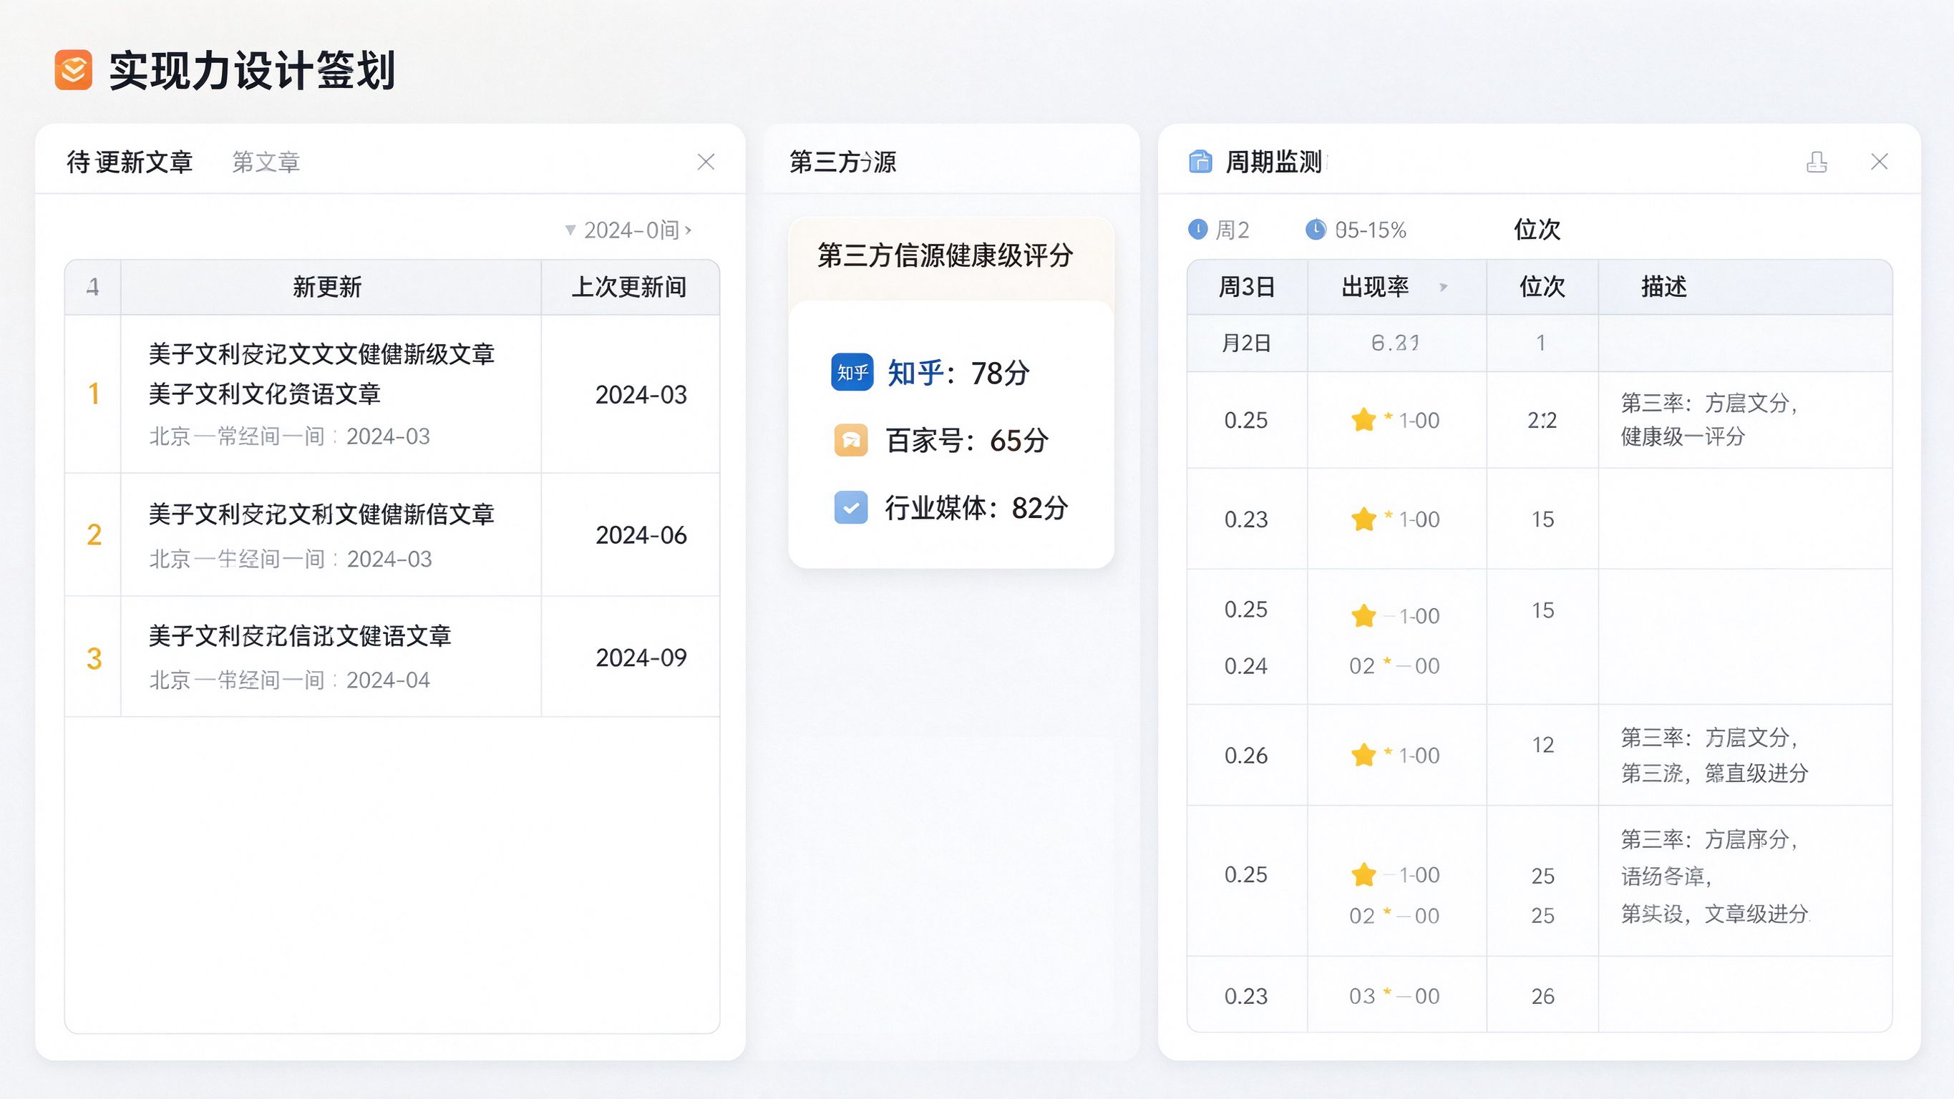The image size is (1954, 1099).
Task: Open article row 1 美于文利文化资语文章
Action: pos(392,394)
